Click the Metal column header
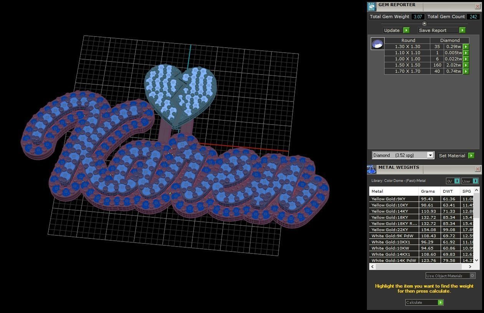484x313 pixels. tap(394, 191)
